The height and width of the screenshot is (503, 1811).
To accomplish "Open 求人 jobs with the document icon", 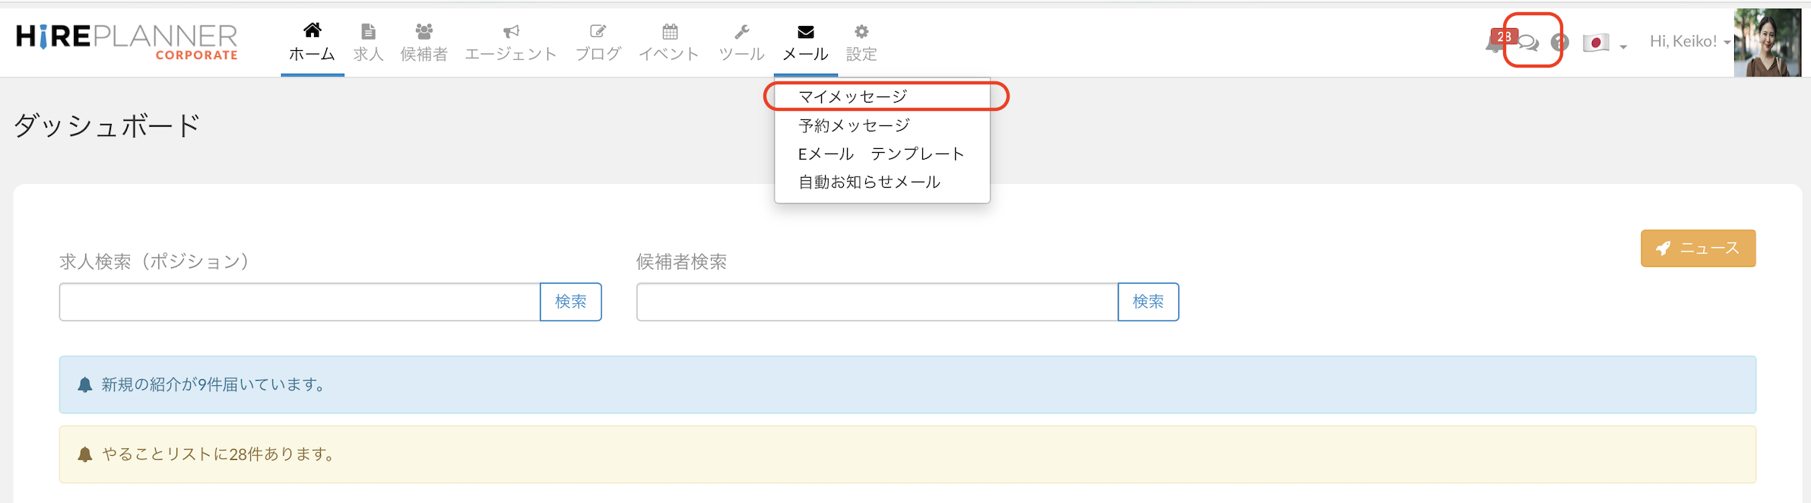I will click(x=368, y=42).
